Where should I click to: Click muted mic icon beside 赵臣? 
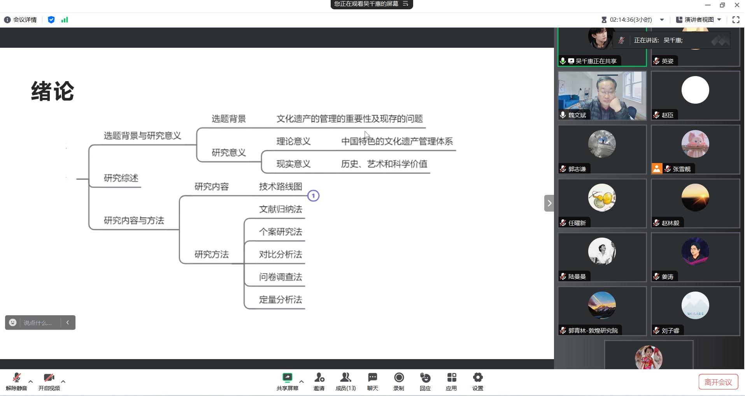(656, 115)
